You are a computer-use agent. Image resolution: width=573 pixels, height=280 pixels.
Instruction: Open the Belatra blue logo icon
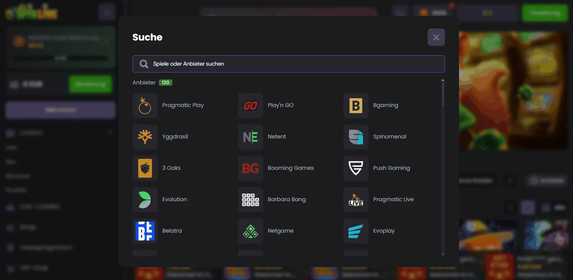(145, 231)
